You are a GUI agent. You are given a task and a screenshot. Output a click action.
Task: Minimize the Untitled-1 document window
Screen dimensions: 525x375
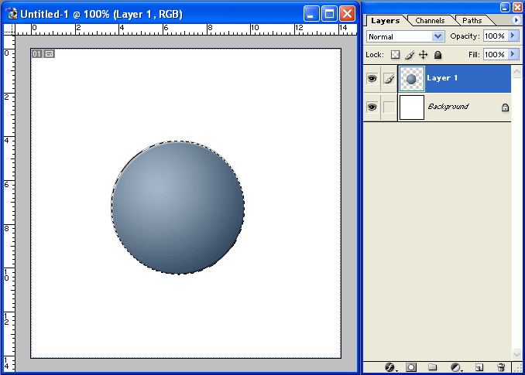tap(311, 14)
